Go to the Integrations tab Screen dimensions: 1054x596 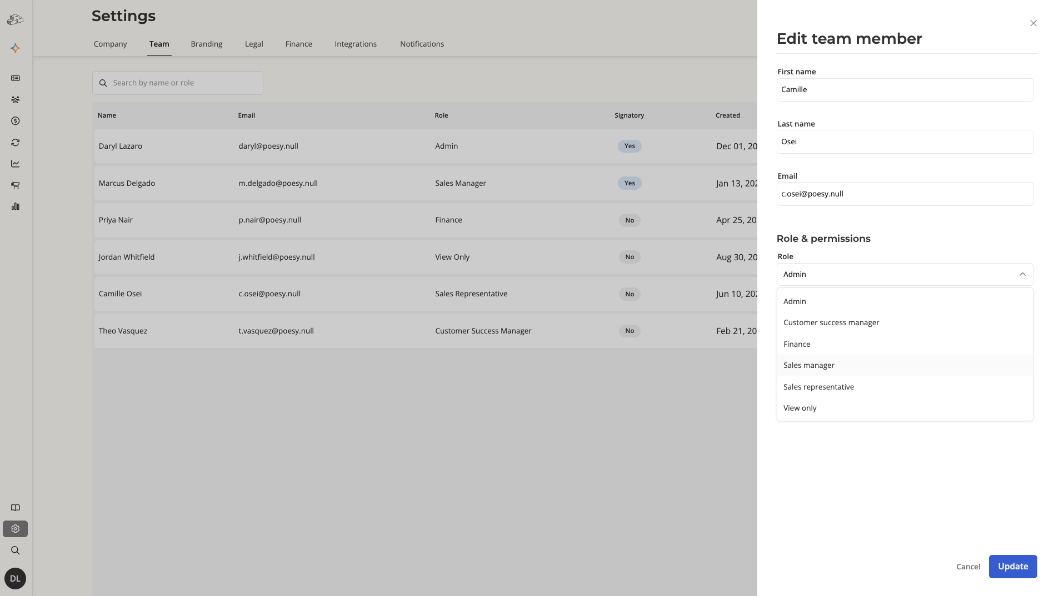point(356,44)
